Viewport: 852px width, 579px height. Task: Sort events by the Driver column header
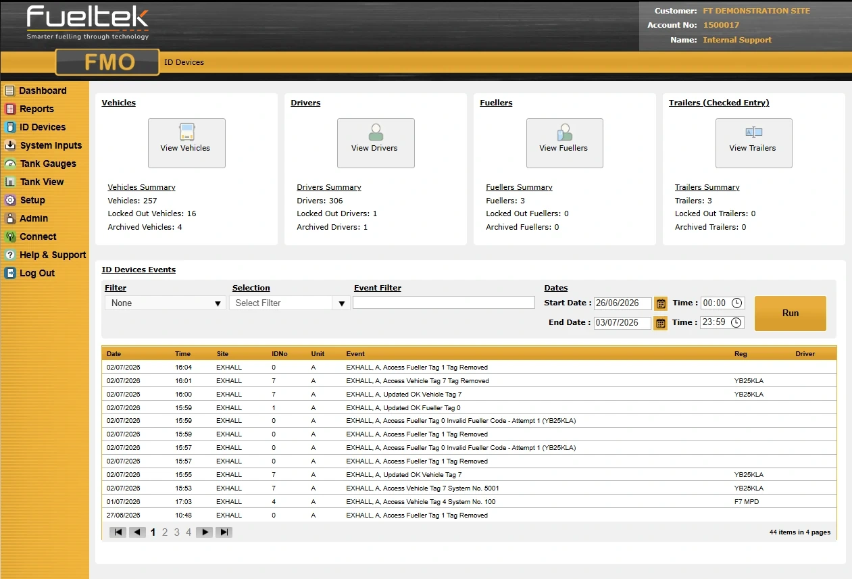[x=805, y=354]
